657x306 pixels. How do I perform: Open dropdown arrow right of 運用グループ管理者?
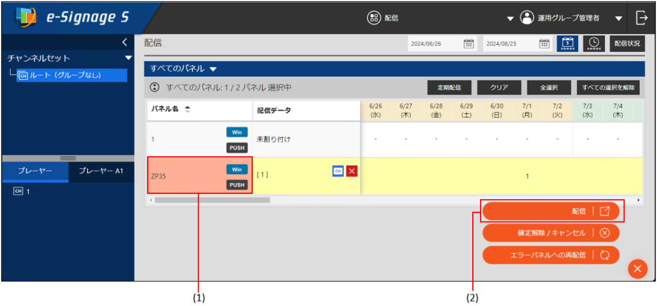click(619, 19)
